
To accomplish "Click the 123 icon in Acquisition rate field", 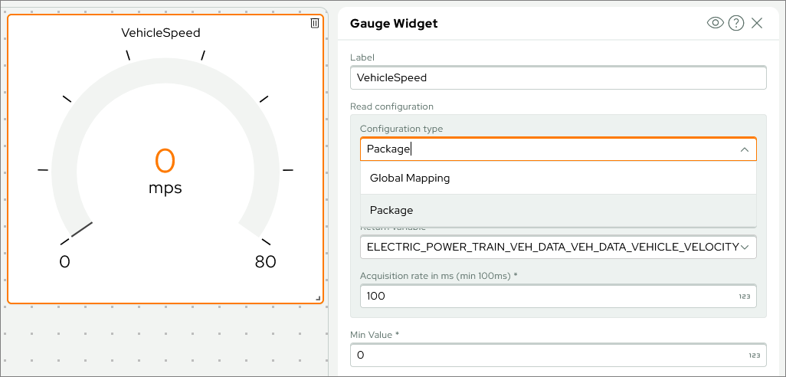I will 744,296.
